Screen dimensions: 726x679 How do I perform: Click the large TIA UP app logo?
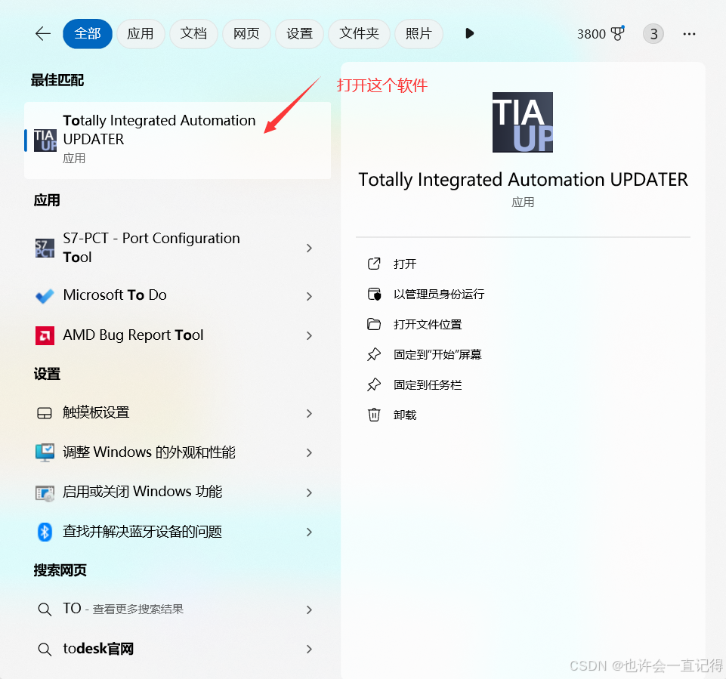click(522, 122)
